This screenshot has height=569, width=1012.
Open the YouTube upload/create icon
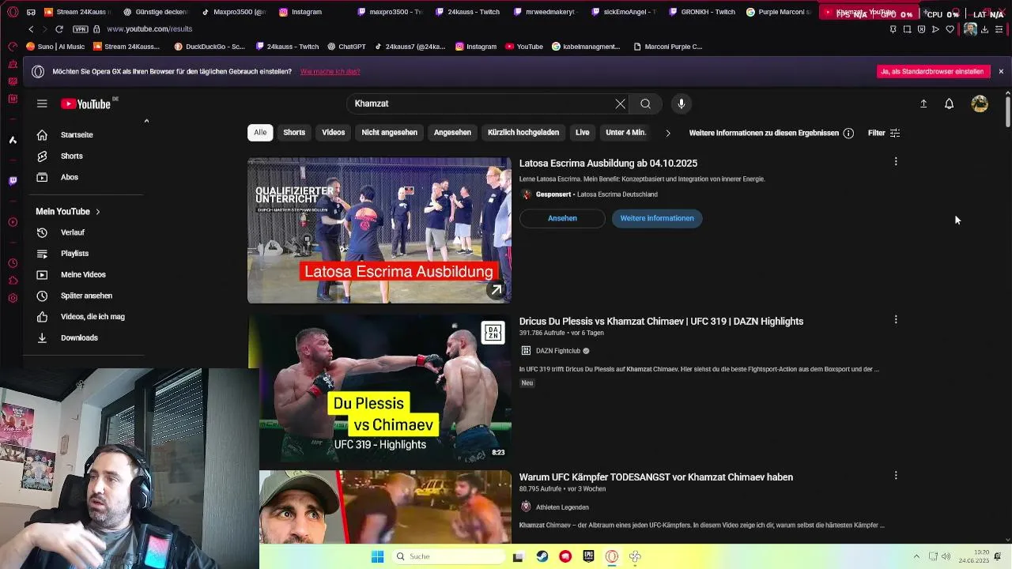(x=923, y=104)
